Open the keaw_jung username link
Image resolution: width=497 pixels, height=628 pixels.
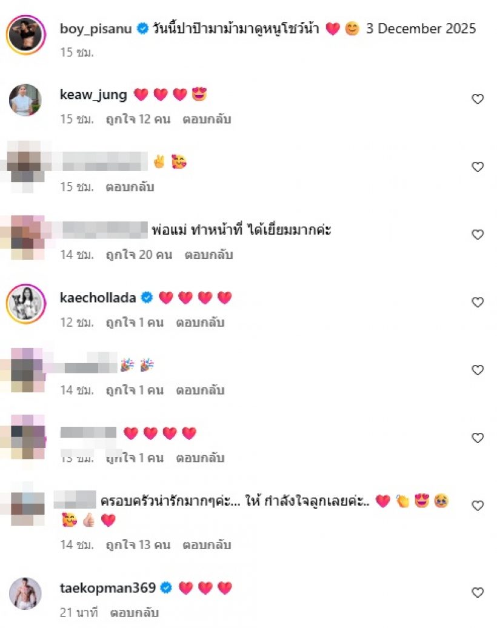93,95
